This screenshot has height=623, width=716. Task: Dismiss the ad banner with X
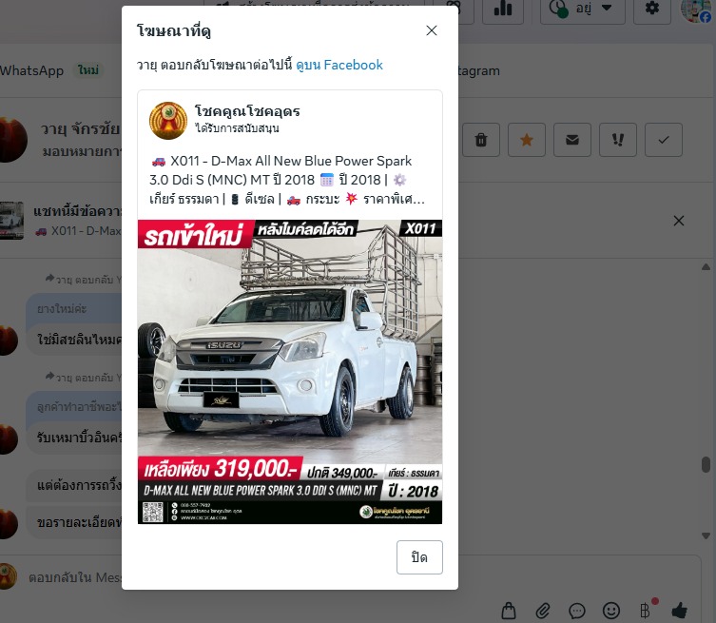679,221
